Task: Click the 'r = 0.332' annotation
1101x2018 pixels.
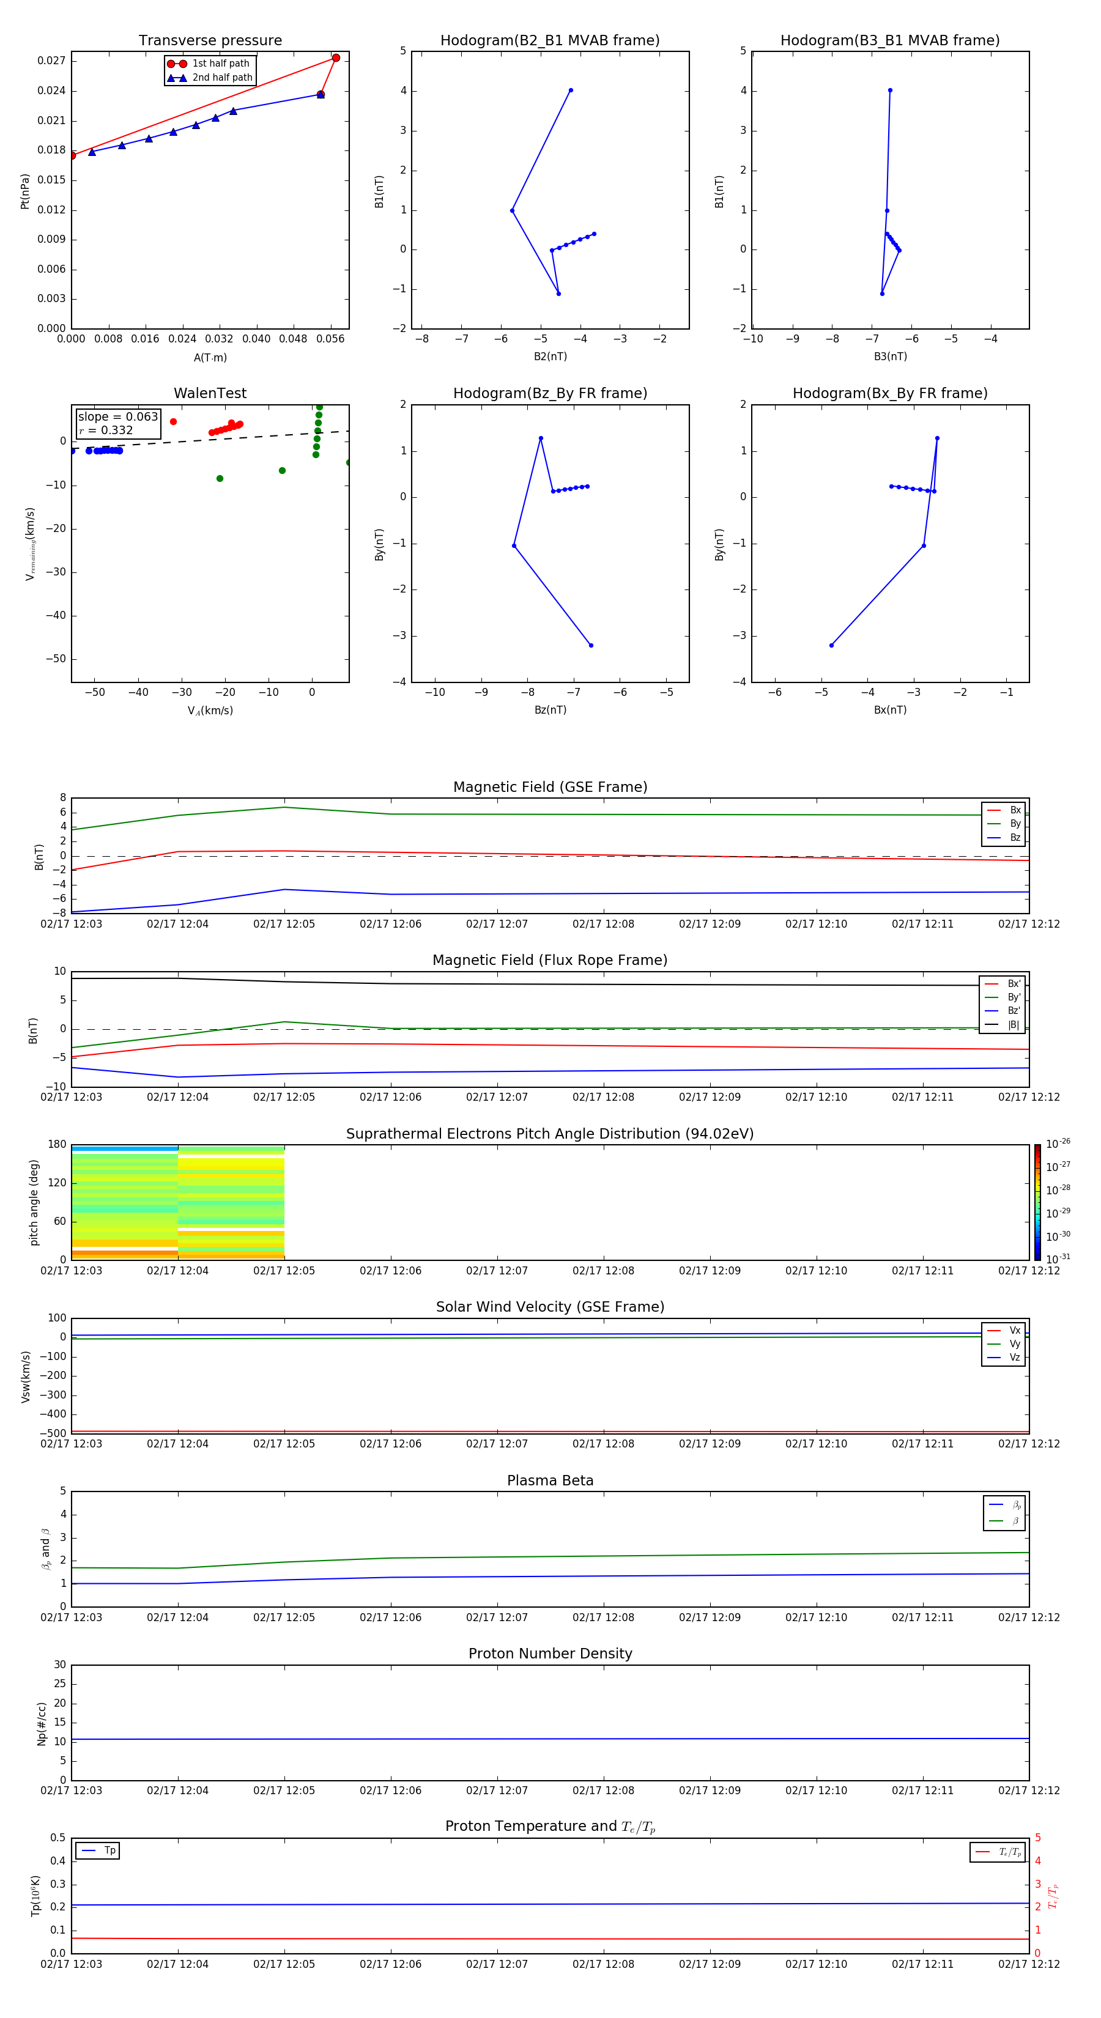Action: point(106,430)
